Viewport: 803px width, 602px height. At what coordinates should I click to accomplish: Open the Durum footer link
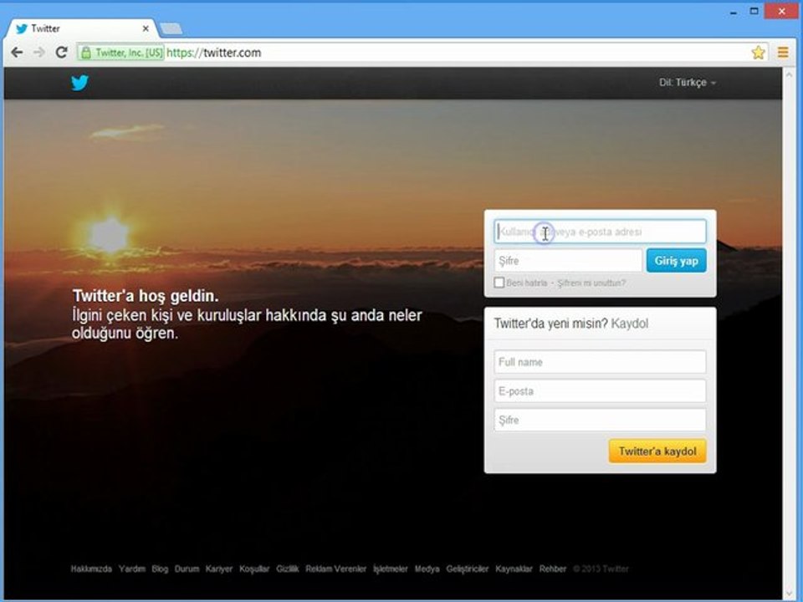click(187, 569)
